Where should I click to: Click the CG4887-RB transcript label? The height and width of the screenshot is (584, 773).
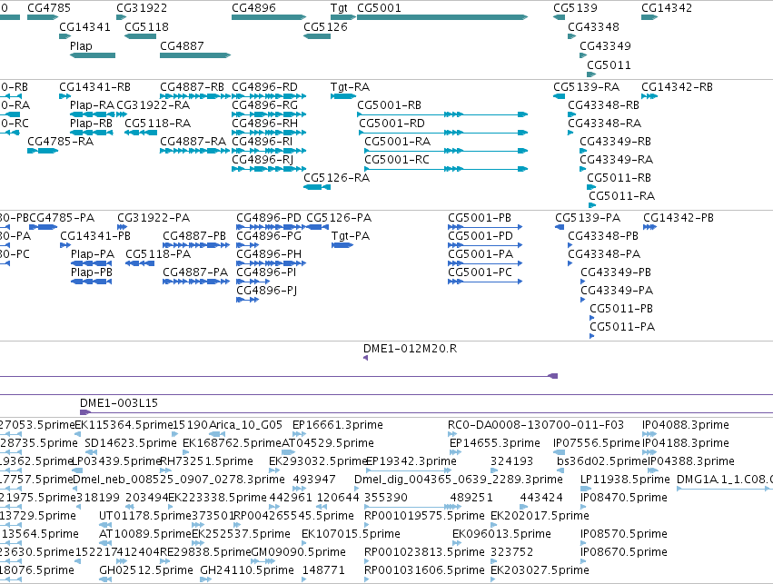coord(193,87)
